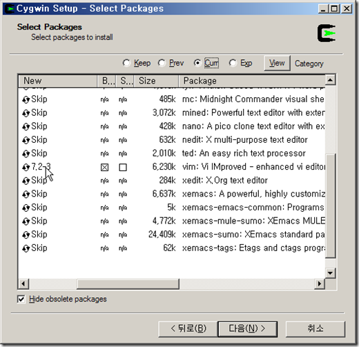Click the 7.2-3 version of vim

41,167
